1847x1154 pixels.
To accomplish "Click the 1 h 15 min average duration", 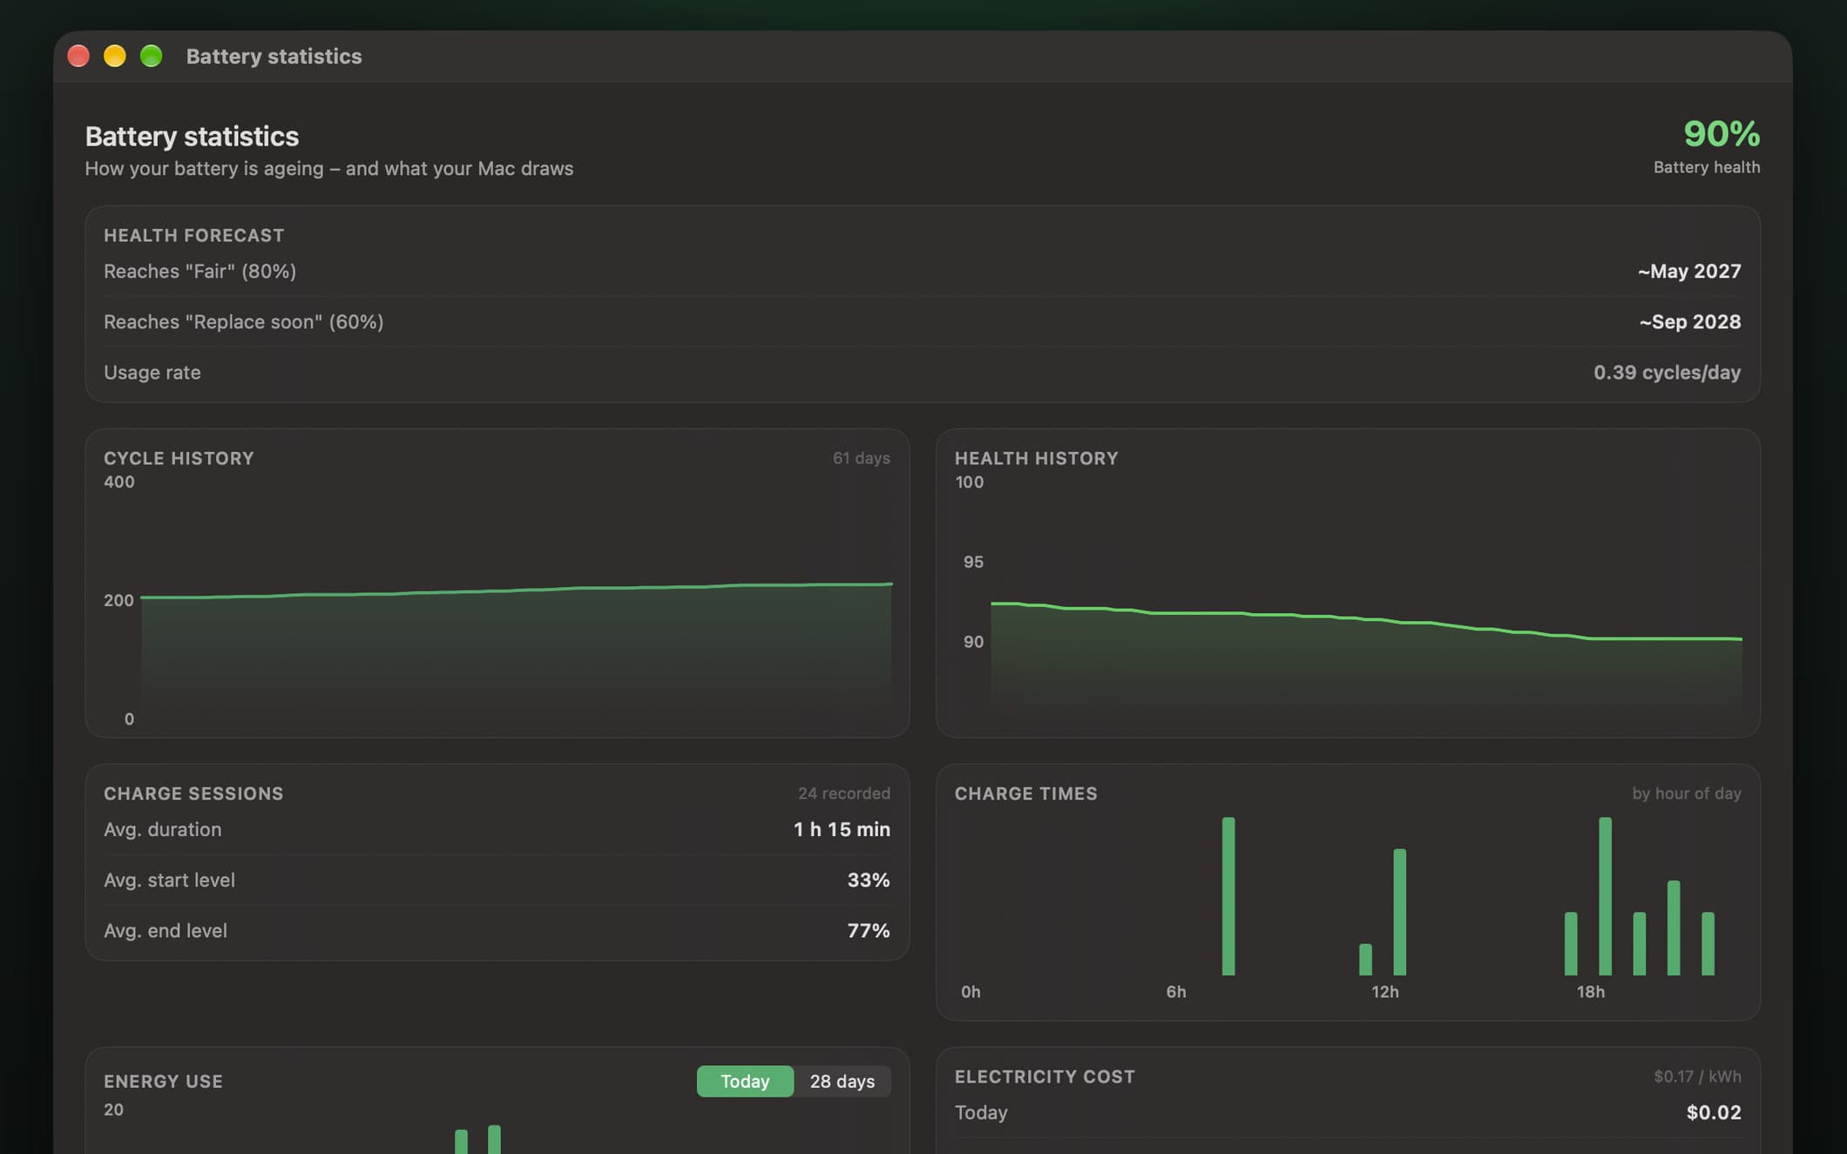I will [842, 829].
